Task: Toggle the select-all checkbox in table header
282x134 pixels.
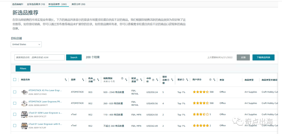Action: pyautogui.click(x=15, y=80)
